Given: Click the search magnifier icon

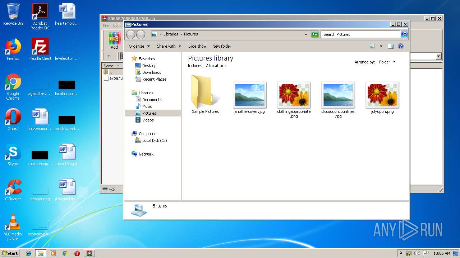Looking at the screenshot, I should click(x=404, y=34).
